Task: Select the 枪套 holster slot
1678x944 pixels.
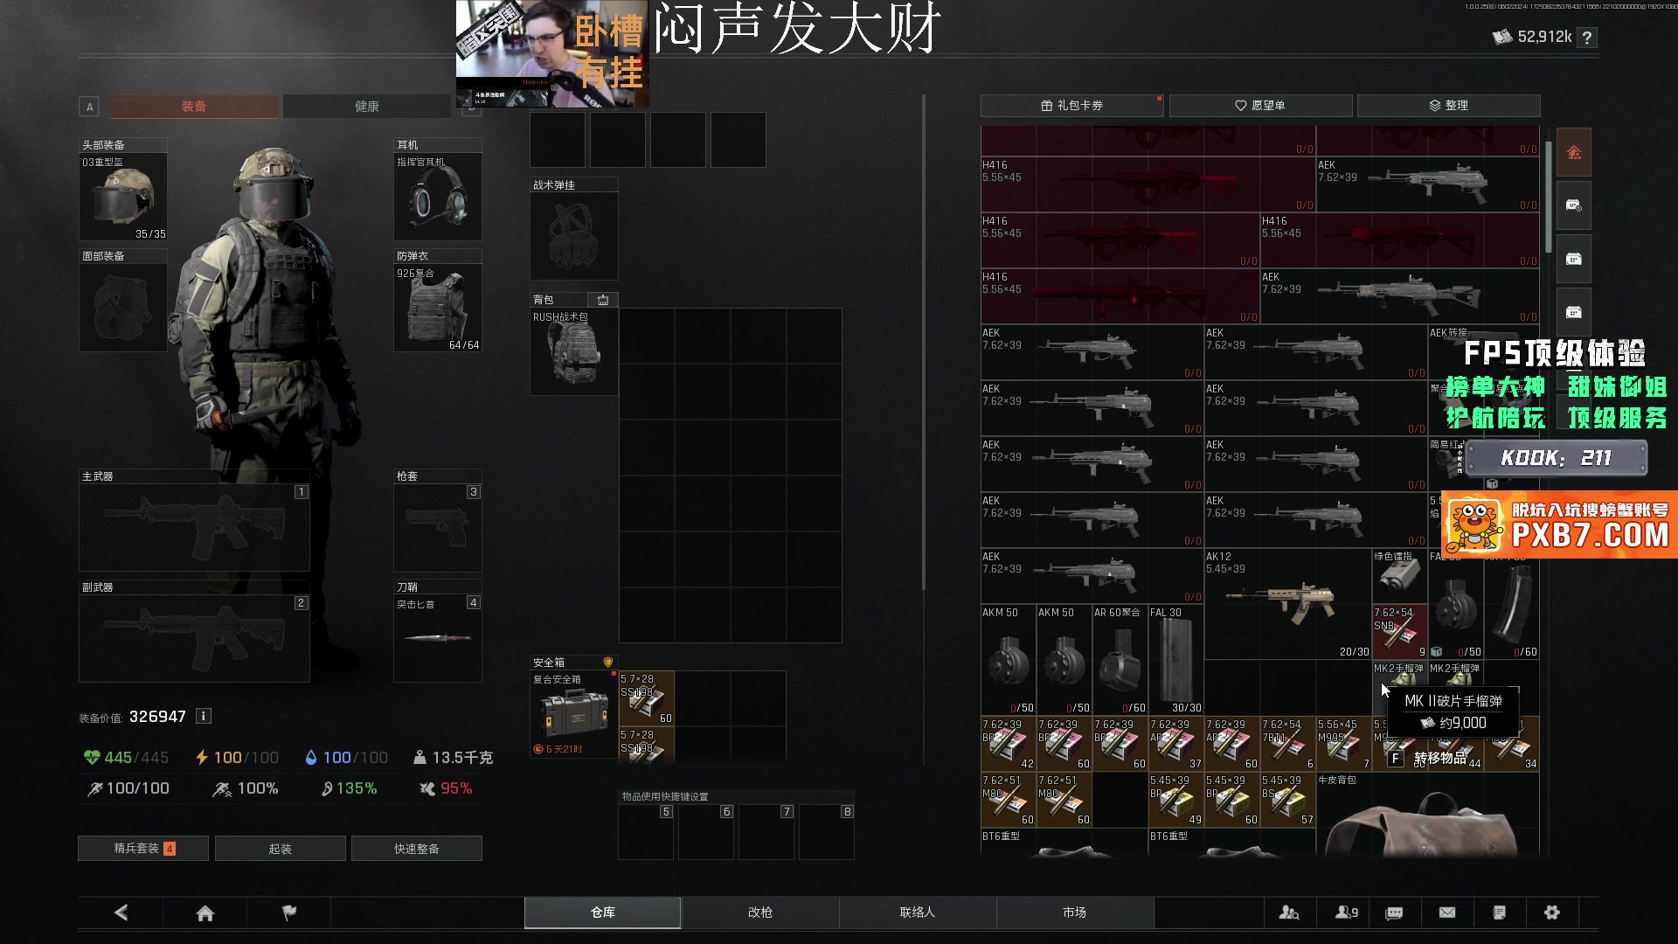Action: [438, 528]
